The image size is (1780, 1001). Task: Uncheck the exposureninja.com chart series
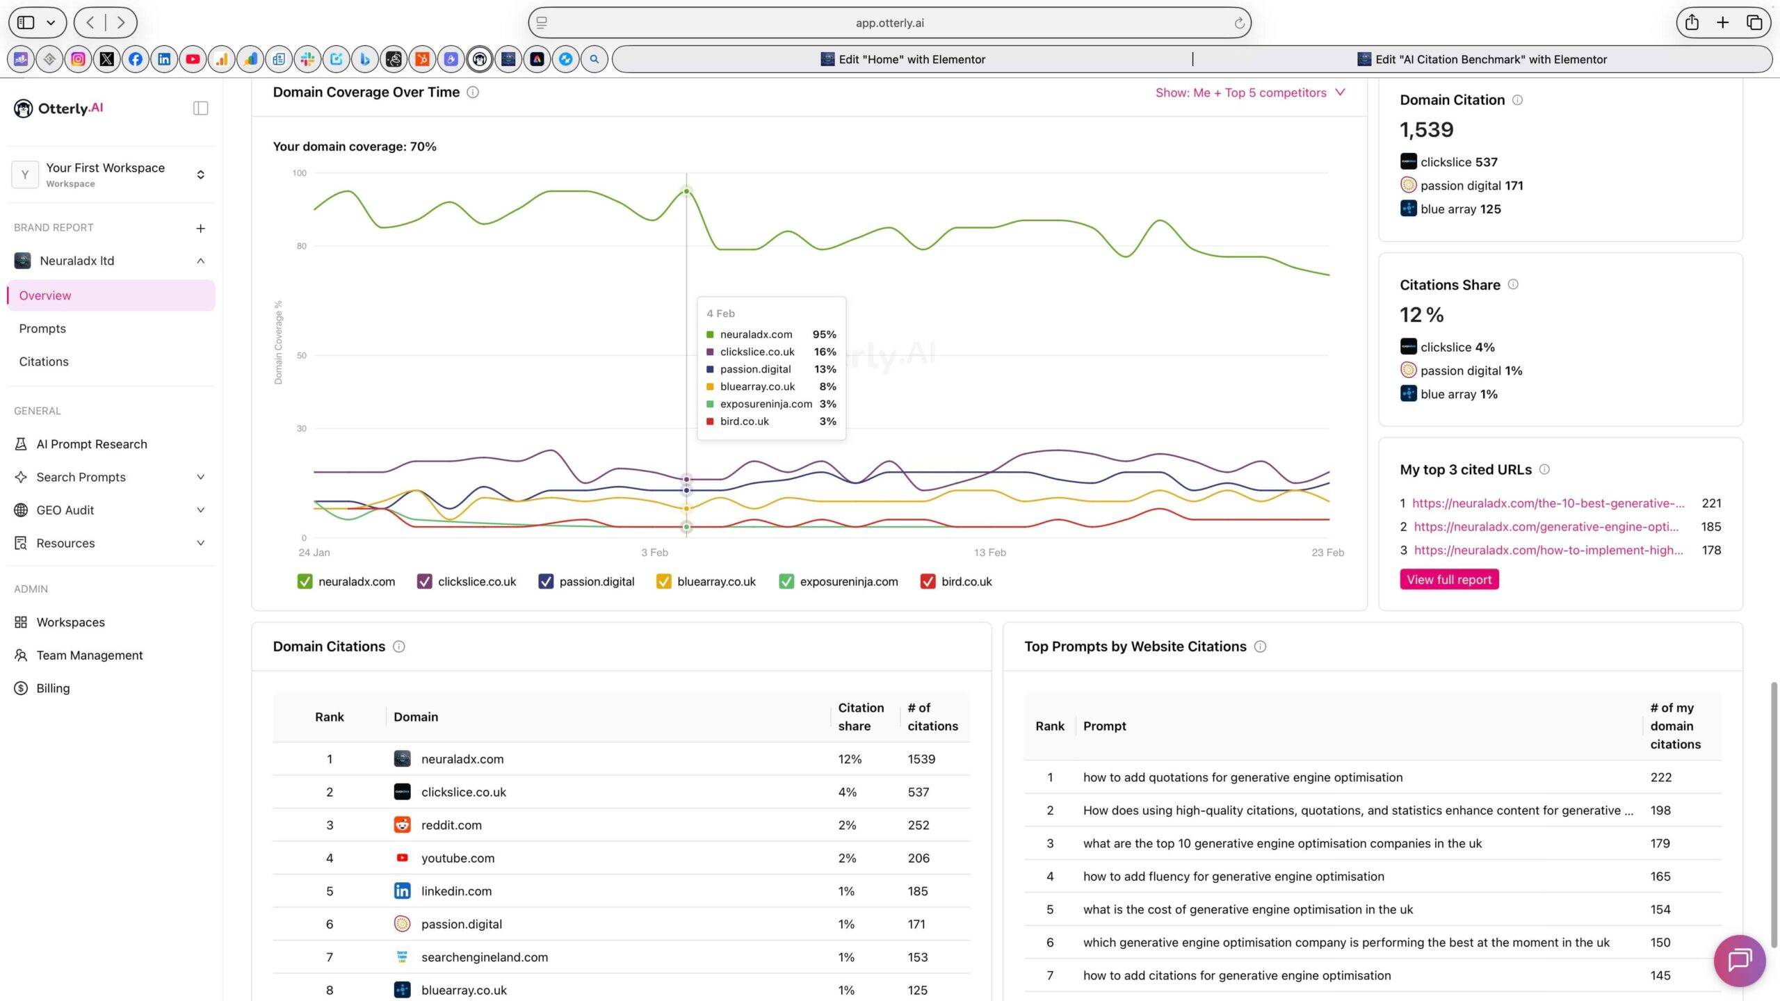coord(786,581)
